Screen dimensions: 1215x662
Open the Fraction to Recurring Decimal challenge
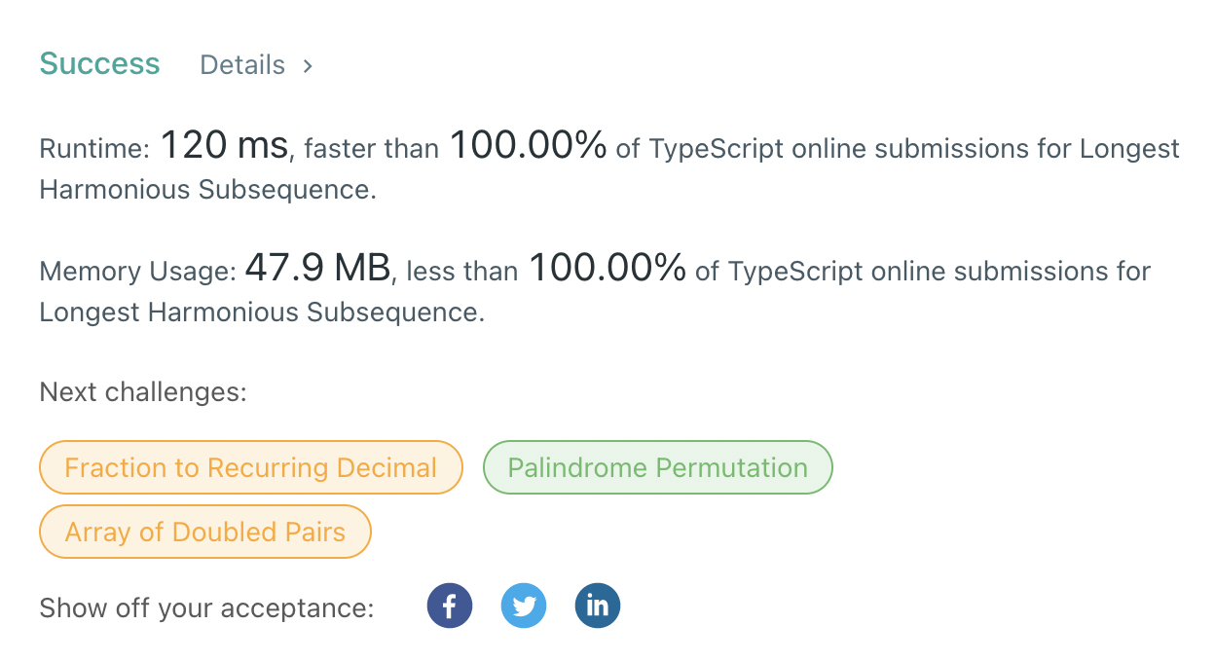(250, 468)
